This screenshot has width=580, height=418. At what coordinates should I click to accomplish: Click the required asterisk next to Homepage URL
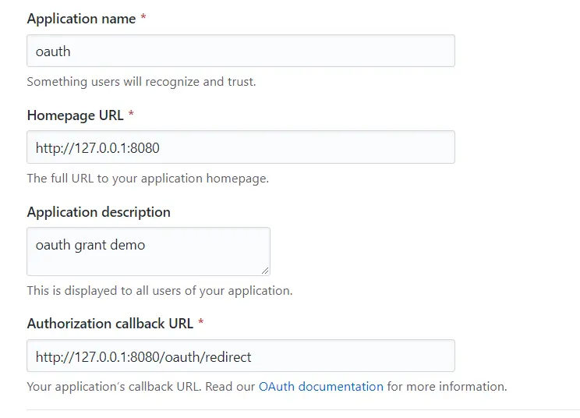(131, 115)
